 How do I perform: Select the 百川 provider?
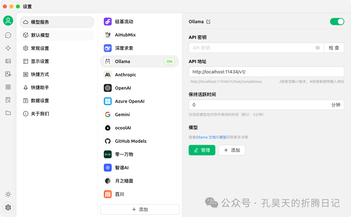pyautogui.click(x=139, y=194)
